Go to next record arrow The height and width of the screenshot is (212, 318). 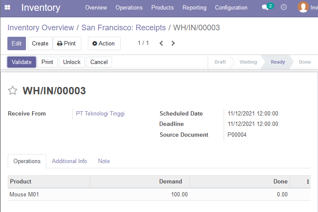tap(173, 43)
